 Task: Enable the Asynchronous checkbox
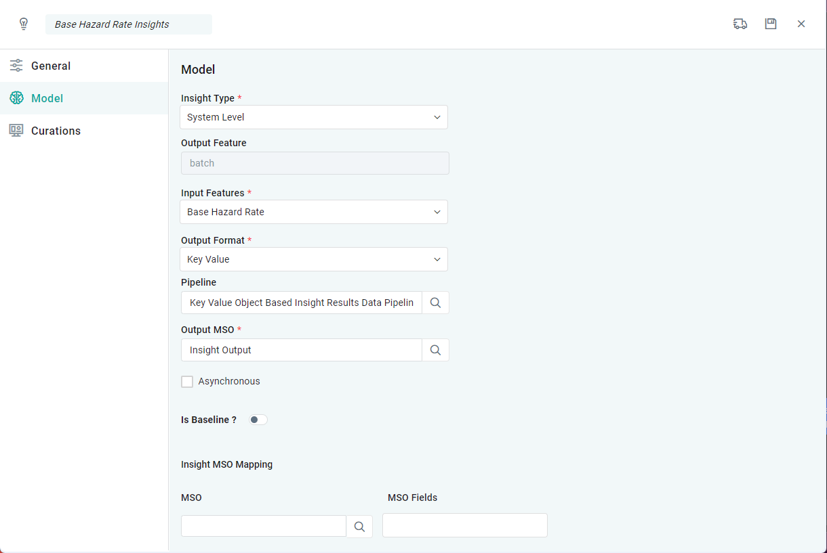pos(187,382)
